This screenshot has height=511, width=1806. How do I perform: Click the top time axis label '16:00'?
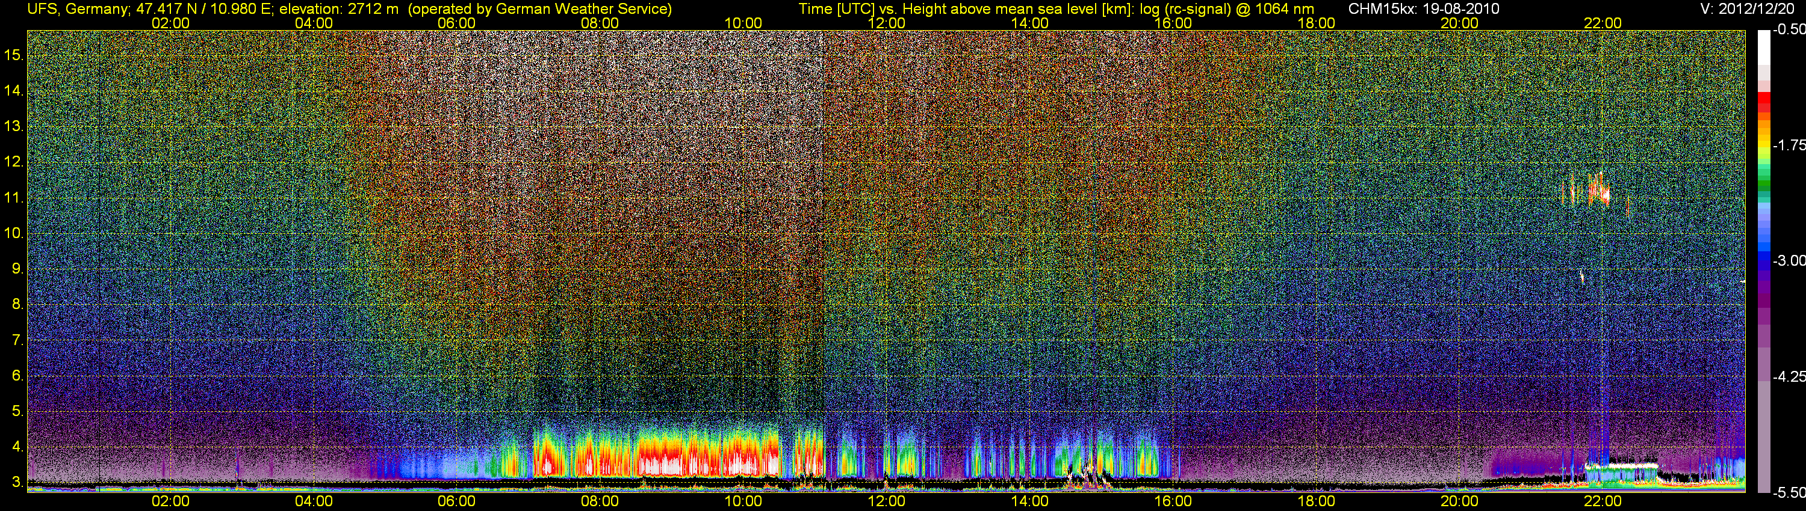(1173, 23)
